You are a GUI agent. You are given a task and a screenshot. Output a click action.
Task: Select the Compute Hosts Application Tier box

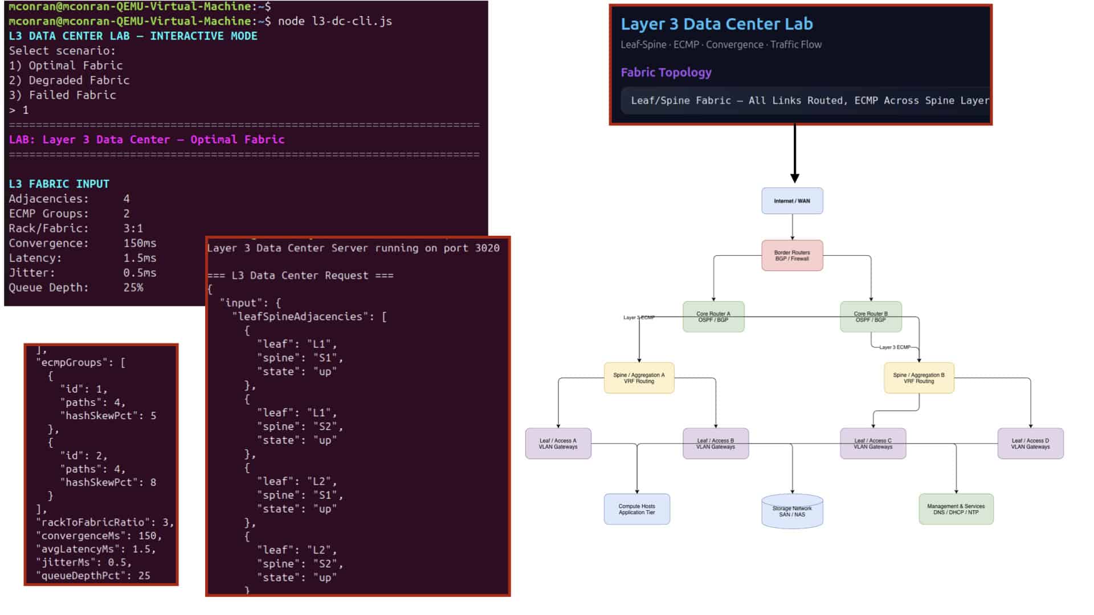click(x=637, y=509)
